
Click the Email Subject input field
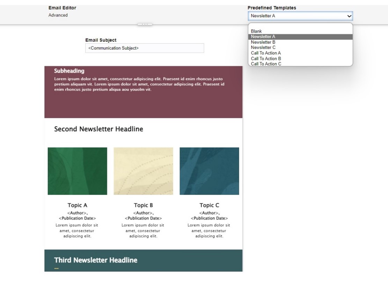click(144, 48)
